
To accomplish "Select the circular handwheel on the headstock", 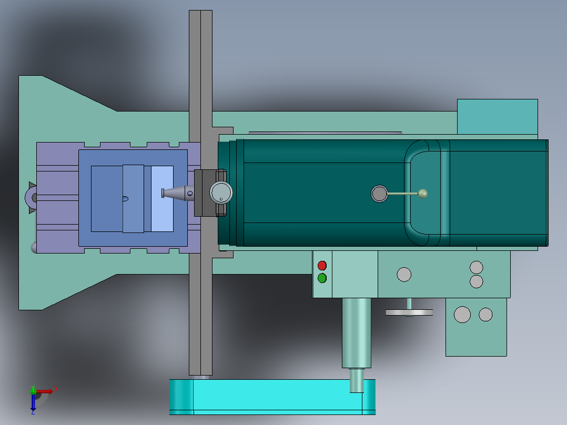I will 221,193.
